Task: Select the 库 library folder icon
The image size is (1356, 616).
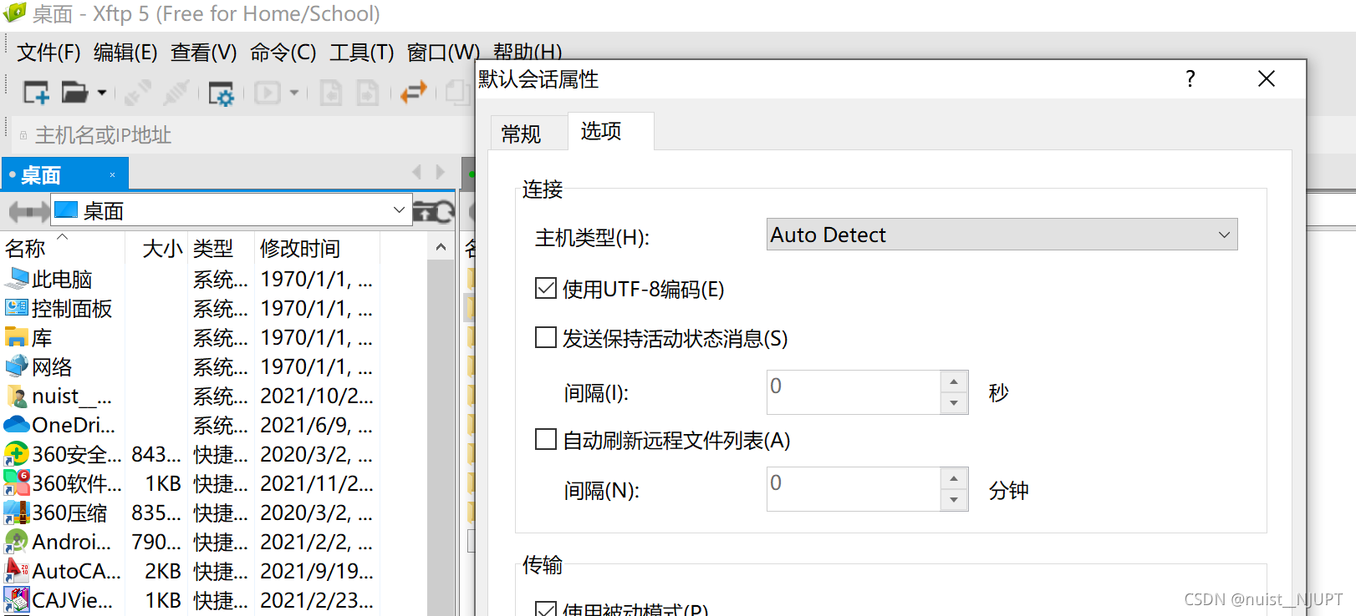Action: (17, 337)
